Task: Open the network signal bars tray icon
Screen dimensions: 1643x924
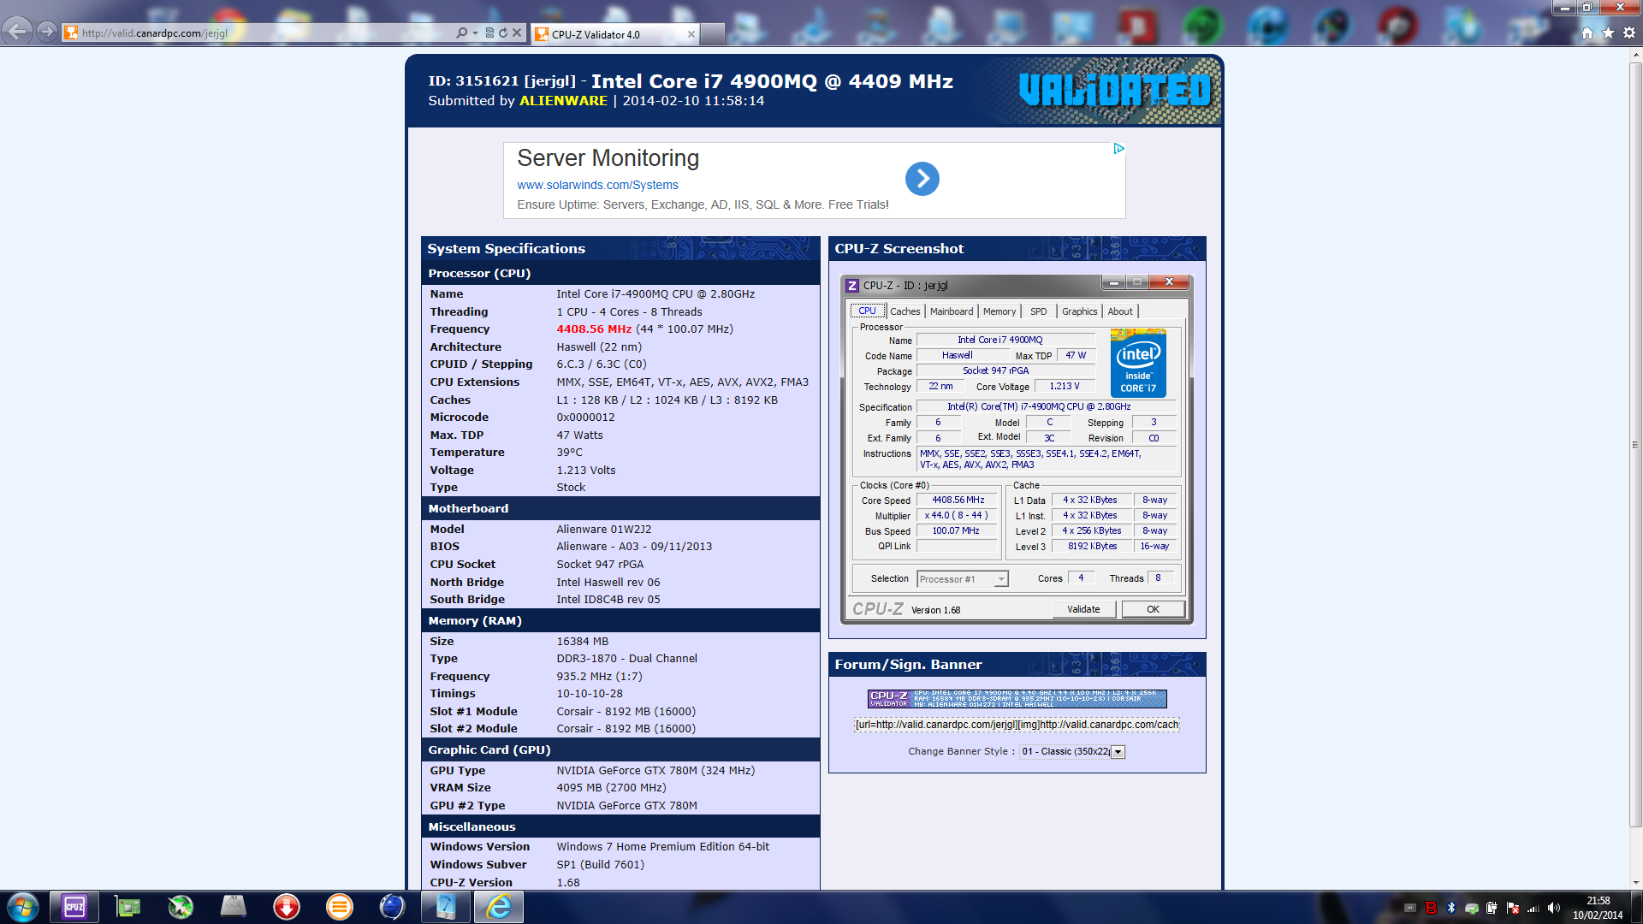Action: 1533,908
